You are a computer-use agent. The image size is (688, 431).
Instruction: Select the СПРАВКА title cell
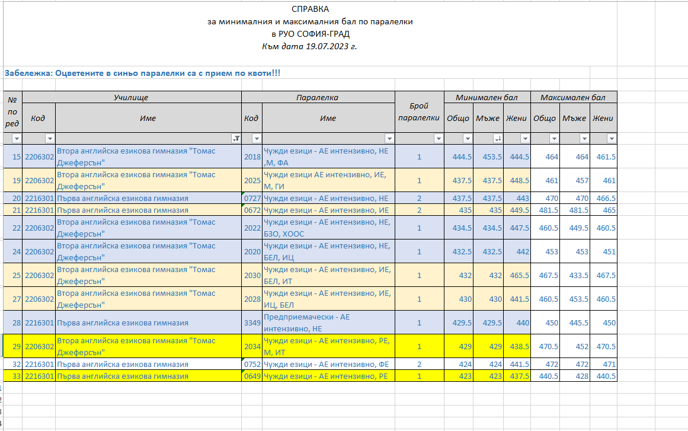[x=310, y=9]
